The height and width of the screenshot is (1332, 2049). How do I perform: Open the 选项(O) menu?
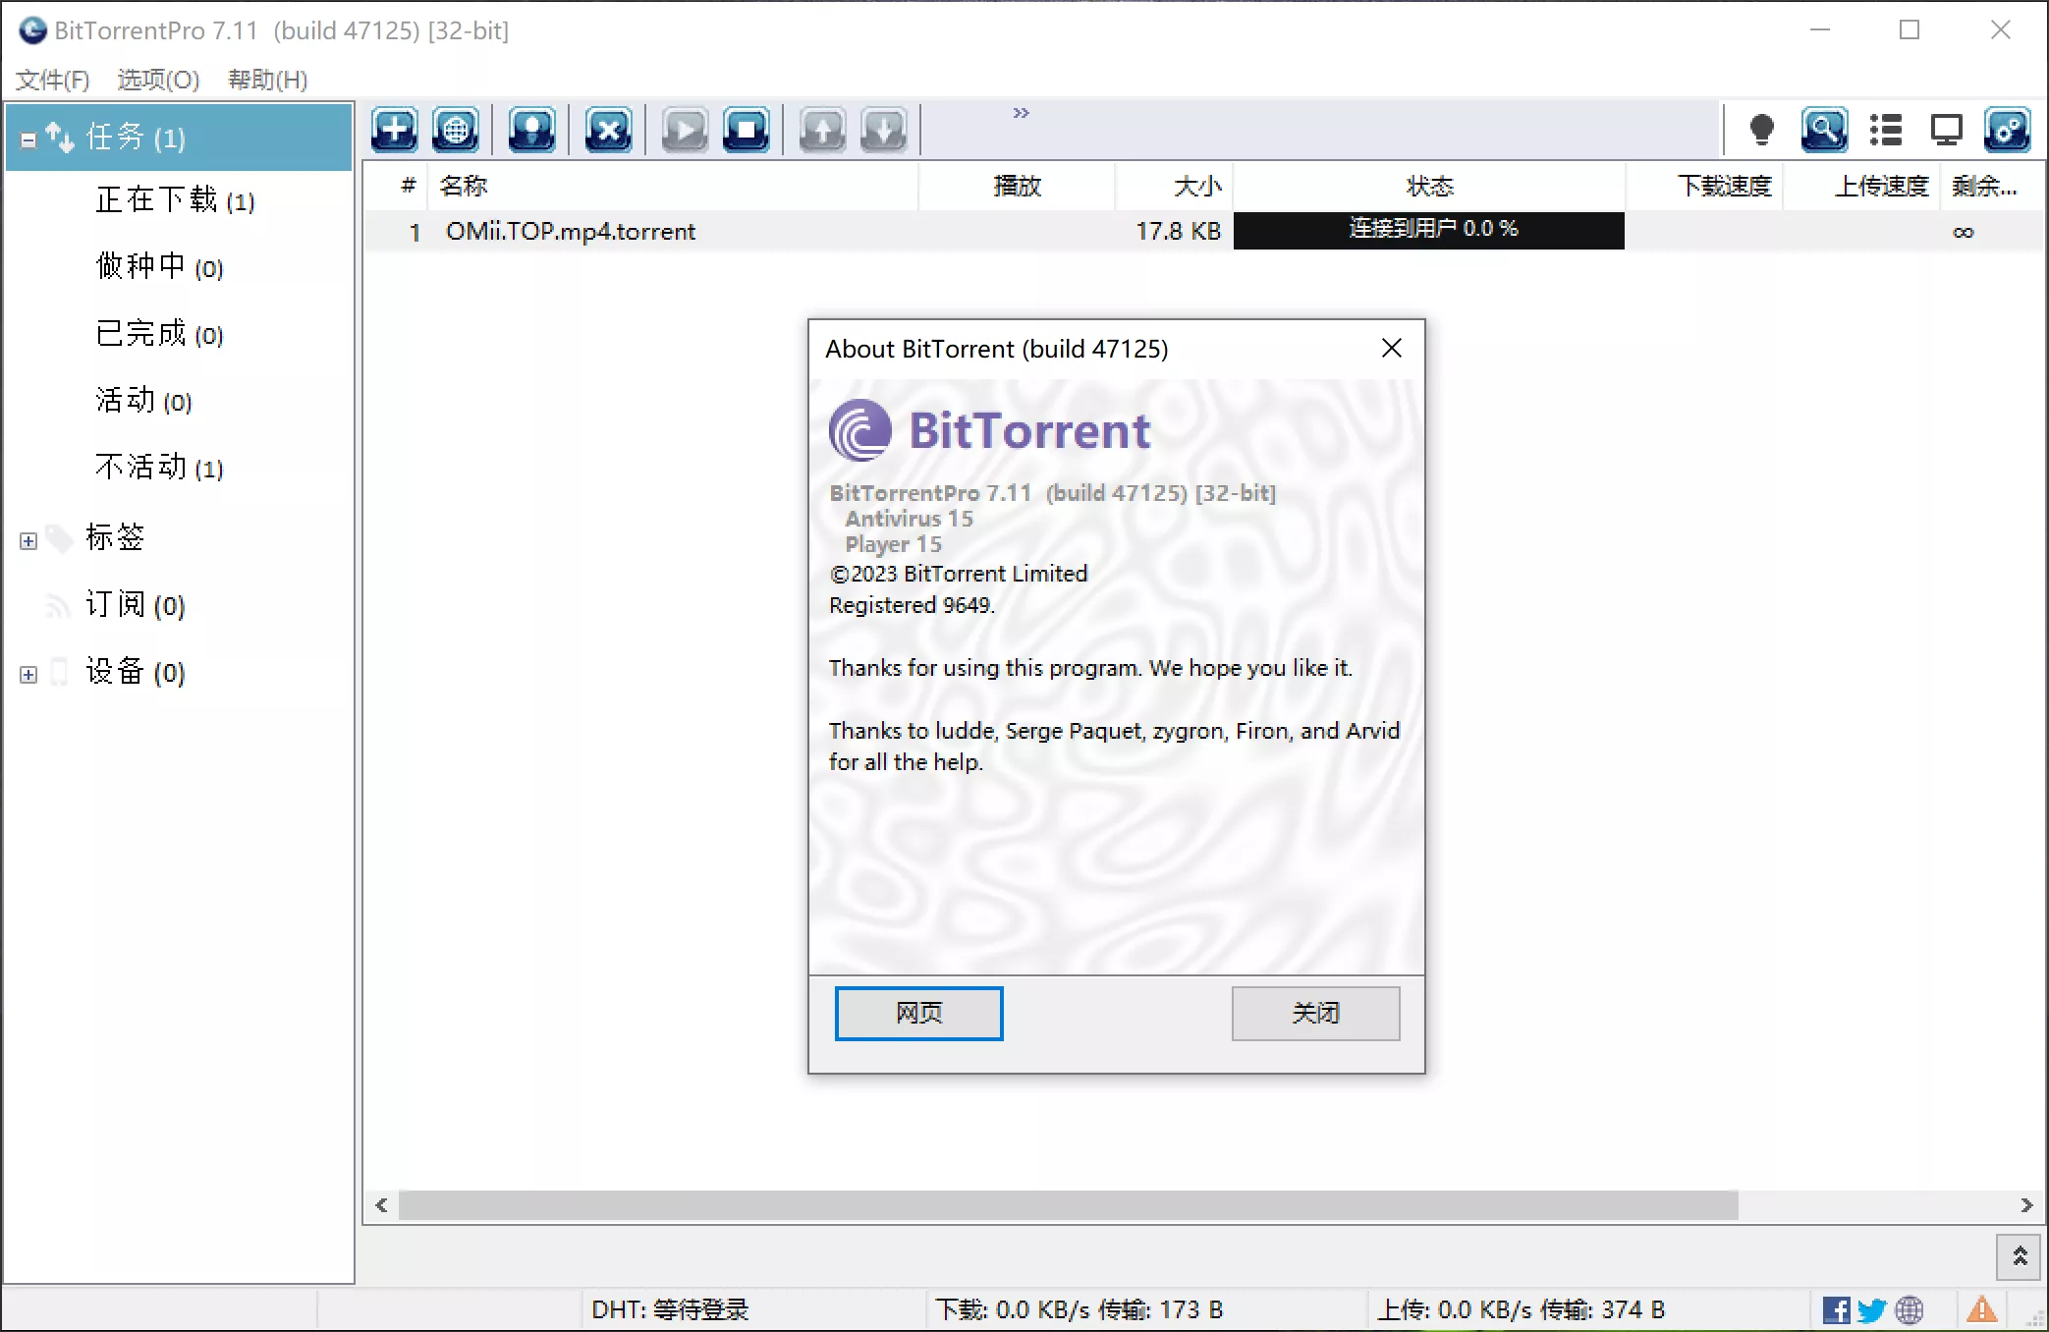(158, 80)
